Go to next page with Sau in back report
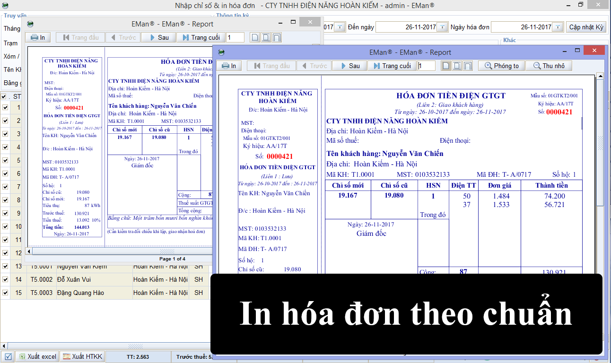The image size is (611, 363). 158,37
